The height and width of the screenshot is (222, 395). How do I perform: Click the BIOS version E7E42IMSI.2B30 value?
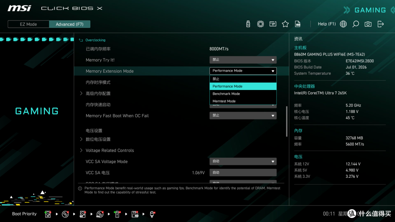[360, 61]
